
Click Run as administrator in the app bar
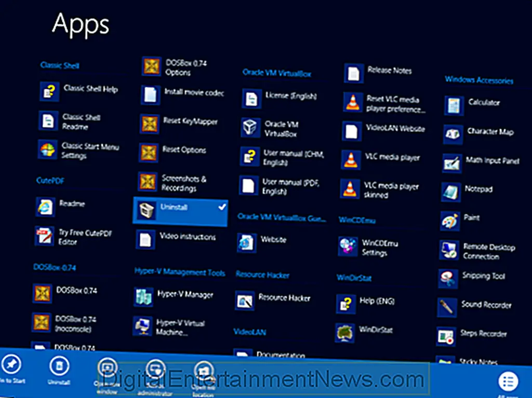click(155, 369)
